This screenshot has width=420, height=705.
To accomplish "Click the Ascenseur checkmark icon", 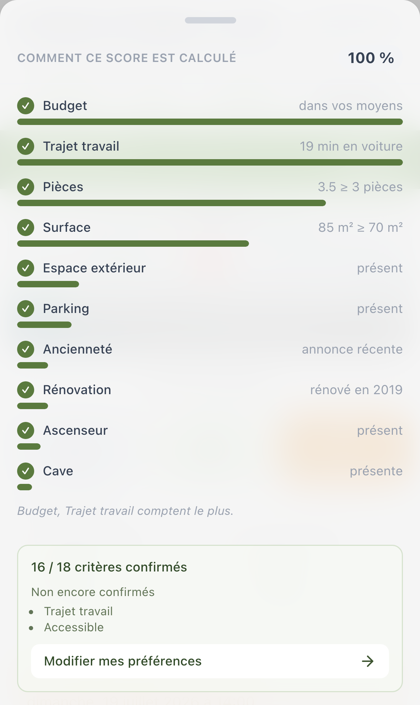I will coord(26,430).
